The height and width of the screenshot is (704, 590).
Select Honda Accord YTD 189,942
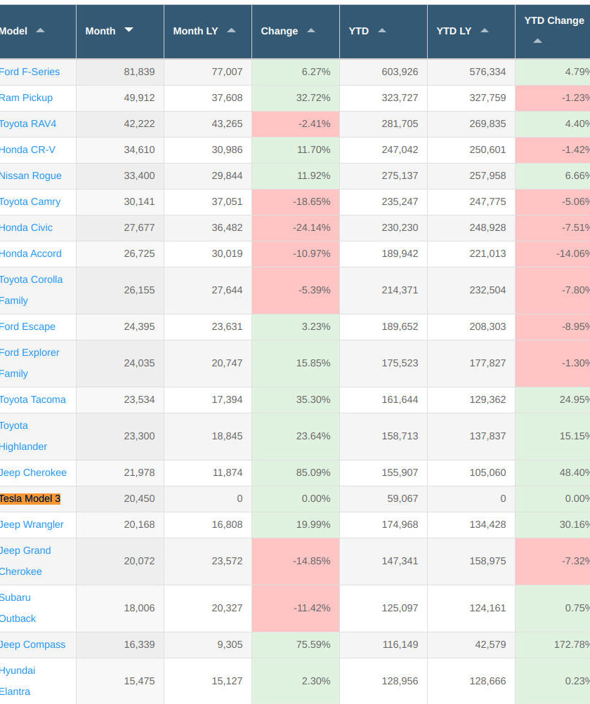[400, 253]
